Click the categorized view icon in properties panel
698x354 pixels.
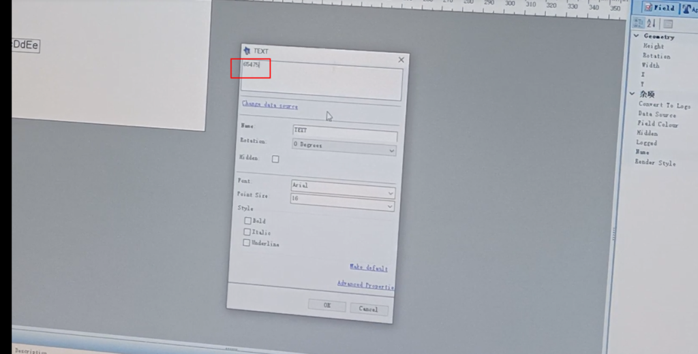pyautogui.click(x=638, y=24)
